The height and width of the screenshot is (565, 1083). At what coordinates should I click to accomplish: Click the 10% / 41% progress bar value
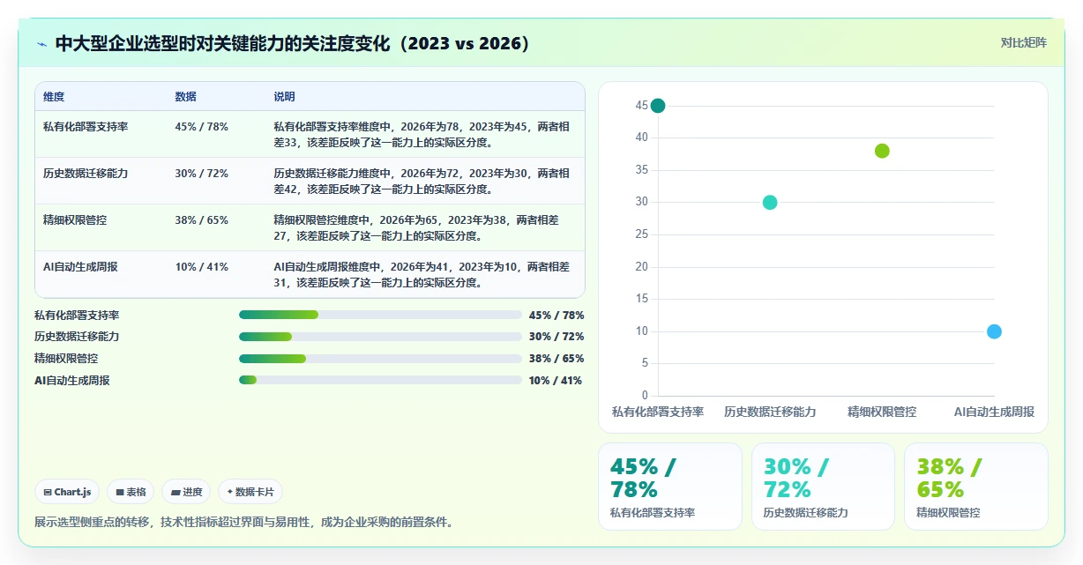point(556,380)
